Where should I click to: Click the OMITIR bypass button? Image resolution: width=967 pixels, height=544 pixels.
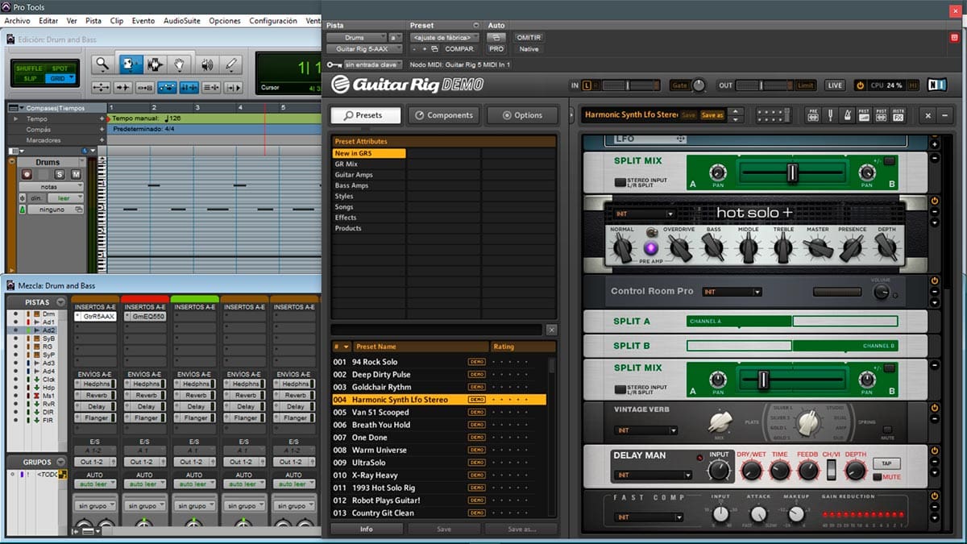(x=529, y=37)
